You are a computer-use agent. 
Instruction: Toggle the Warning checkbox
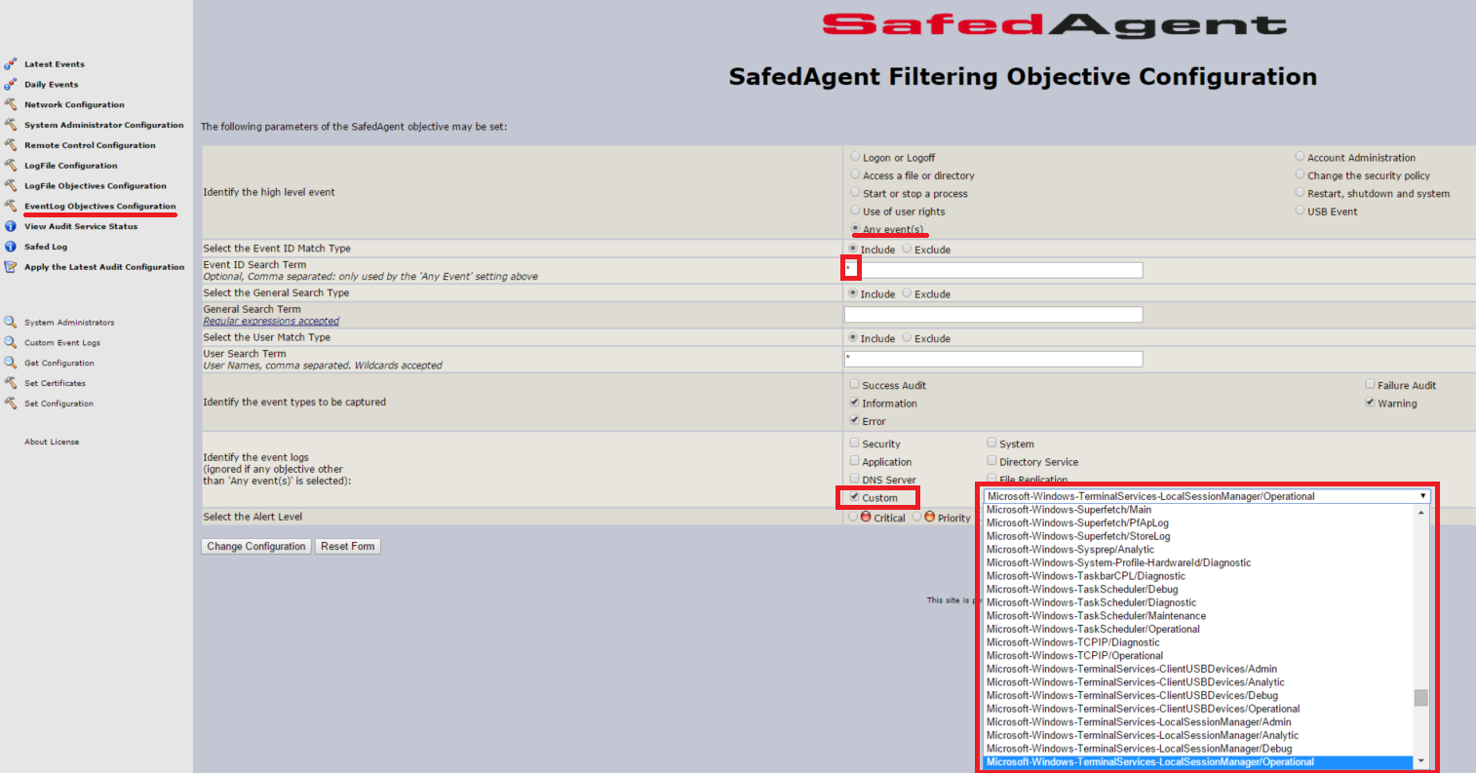[x=1370, y=403]
